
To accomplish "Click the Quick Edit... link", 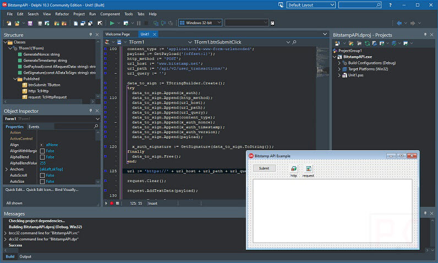I will [14, 189].
